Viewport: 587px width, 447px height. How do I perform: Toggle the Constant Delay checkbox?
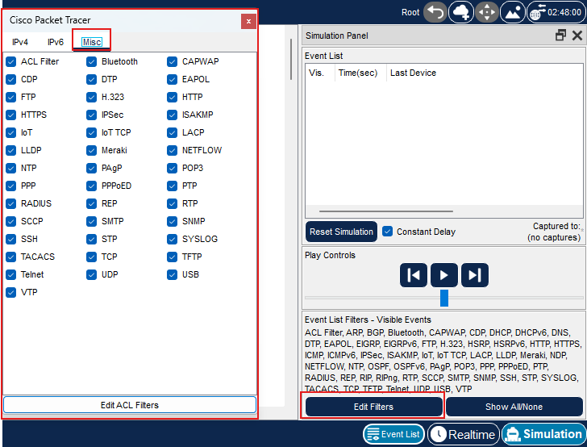tap(388, 232)
